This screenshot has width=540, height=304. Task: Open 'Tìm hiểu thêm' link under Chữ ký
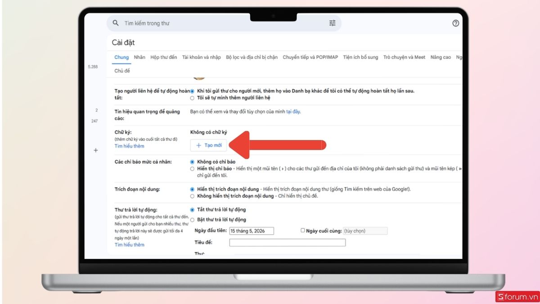129,146
